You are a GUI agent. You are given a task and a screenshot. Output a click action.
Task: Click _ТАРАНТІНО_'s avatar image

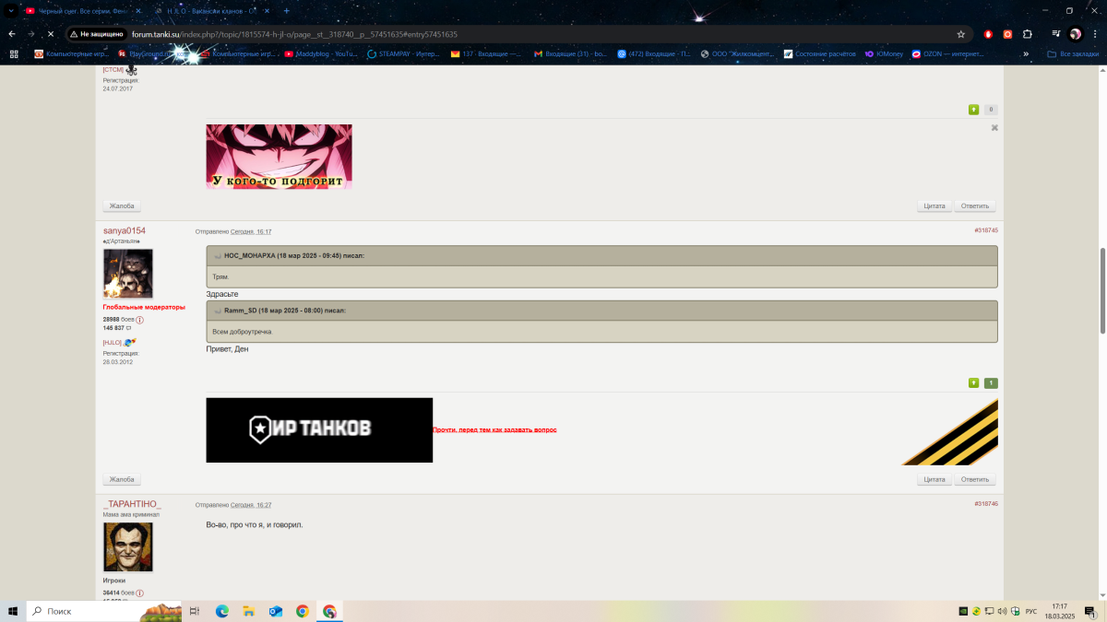[x=128, y=547]
